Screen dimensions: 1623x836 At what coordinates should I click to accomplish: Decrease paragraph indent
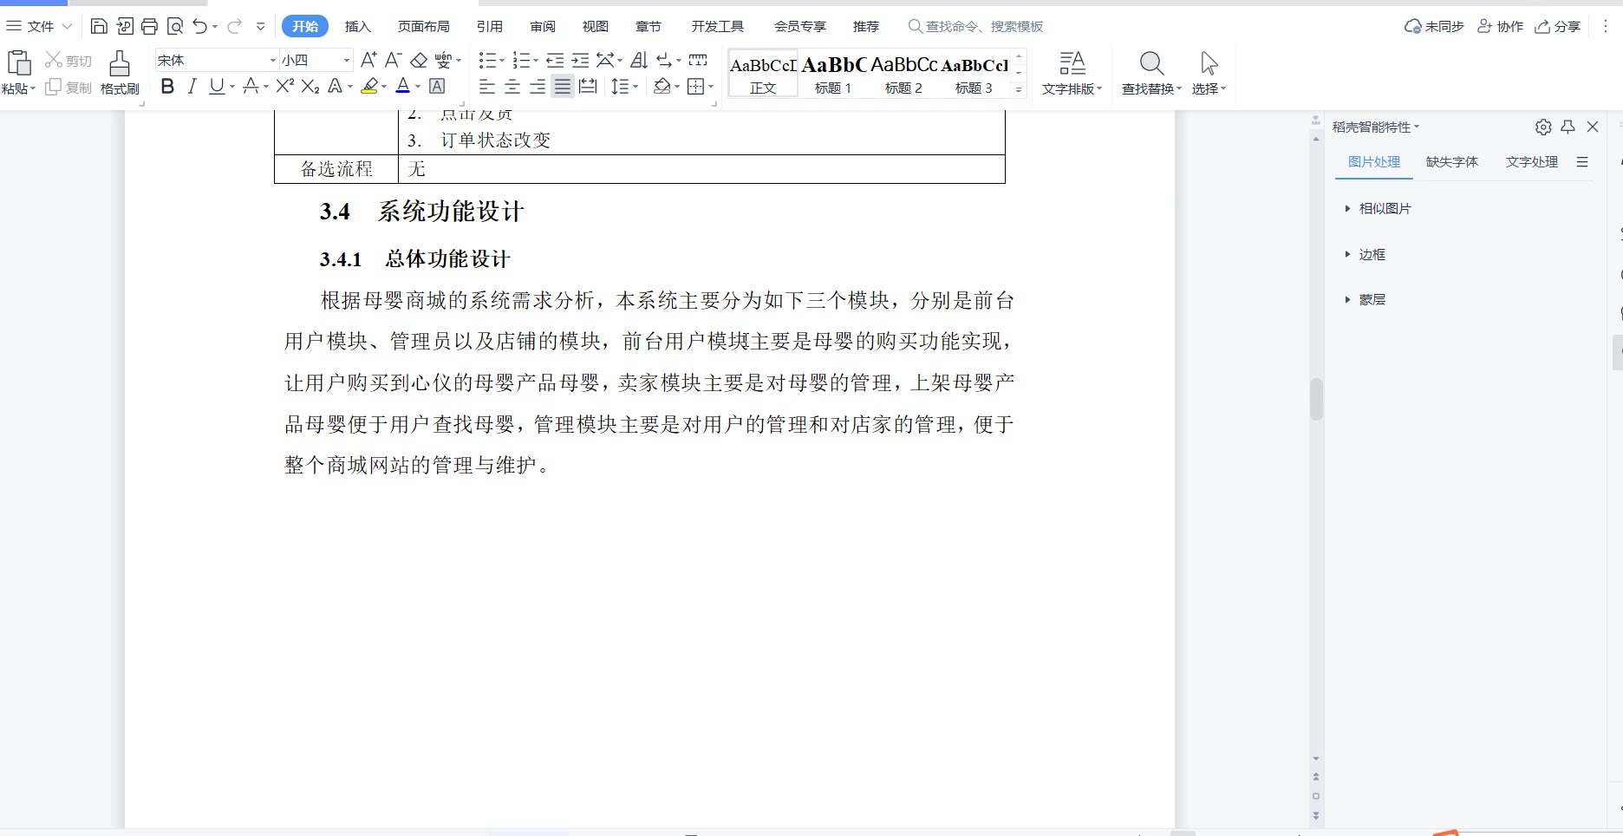pos(555,60)
